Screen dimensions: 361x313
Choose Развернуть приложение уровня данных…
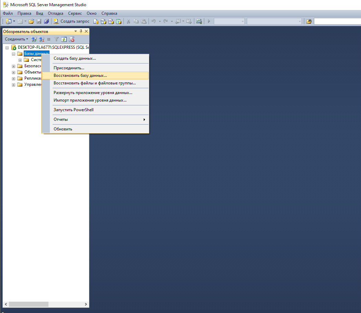tap(95, 93)
